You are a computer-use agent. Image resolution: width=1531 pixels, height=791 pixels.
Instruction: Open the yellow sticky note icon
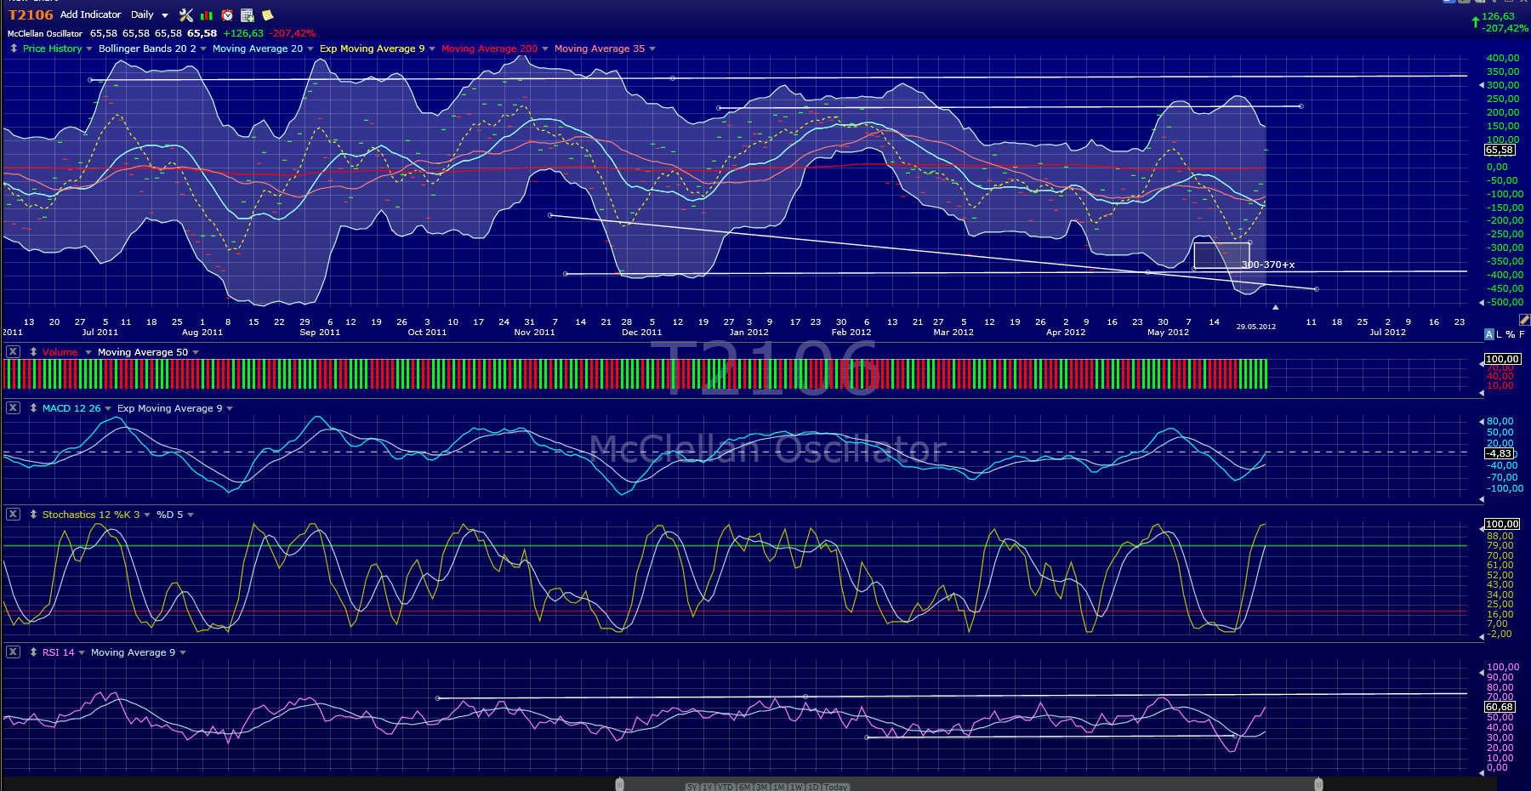point(267,15)
